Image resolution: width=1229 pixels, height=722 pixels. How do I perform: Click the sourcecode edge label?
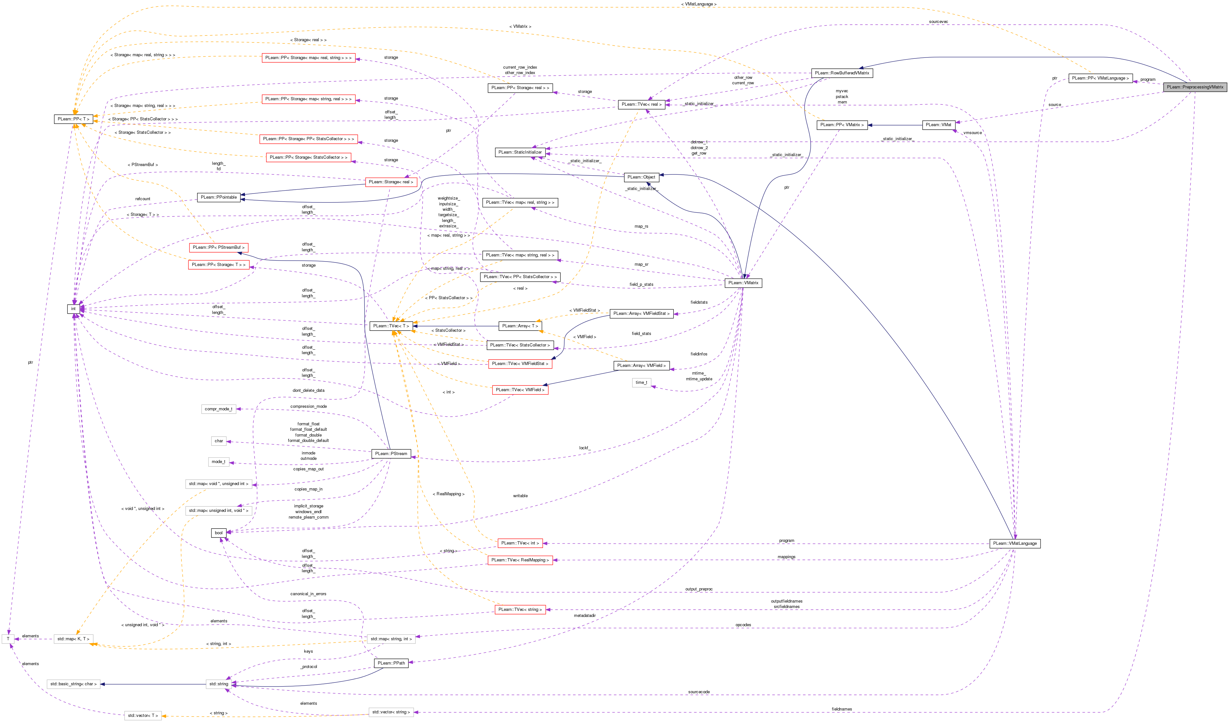click(698, 692)
